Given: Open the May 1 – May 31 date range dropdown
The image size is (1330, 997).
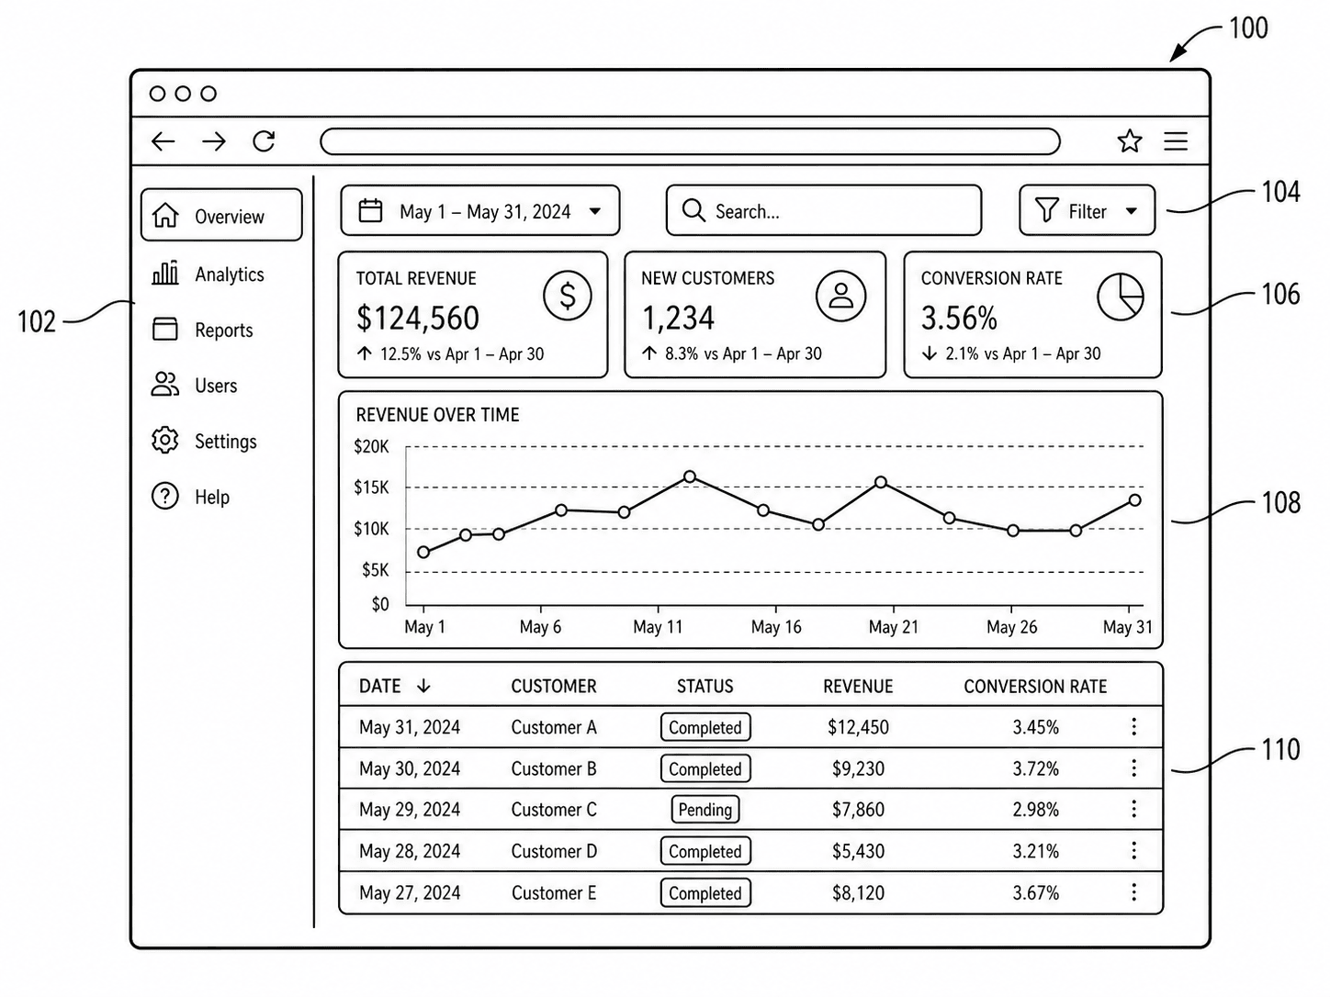Looking at the screenshot, I should click(480, 211).
